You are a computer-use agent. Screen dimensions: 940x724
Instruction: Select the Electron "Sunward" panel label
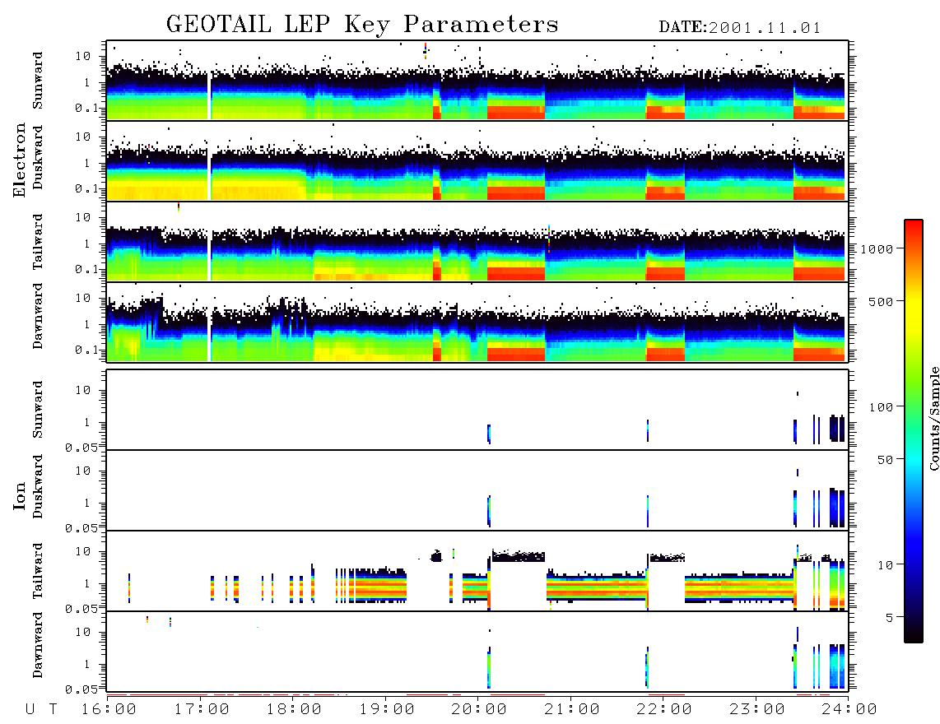pos(38,81)
